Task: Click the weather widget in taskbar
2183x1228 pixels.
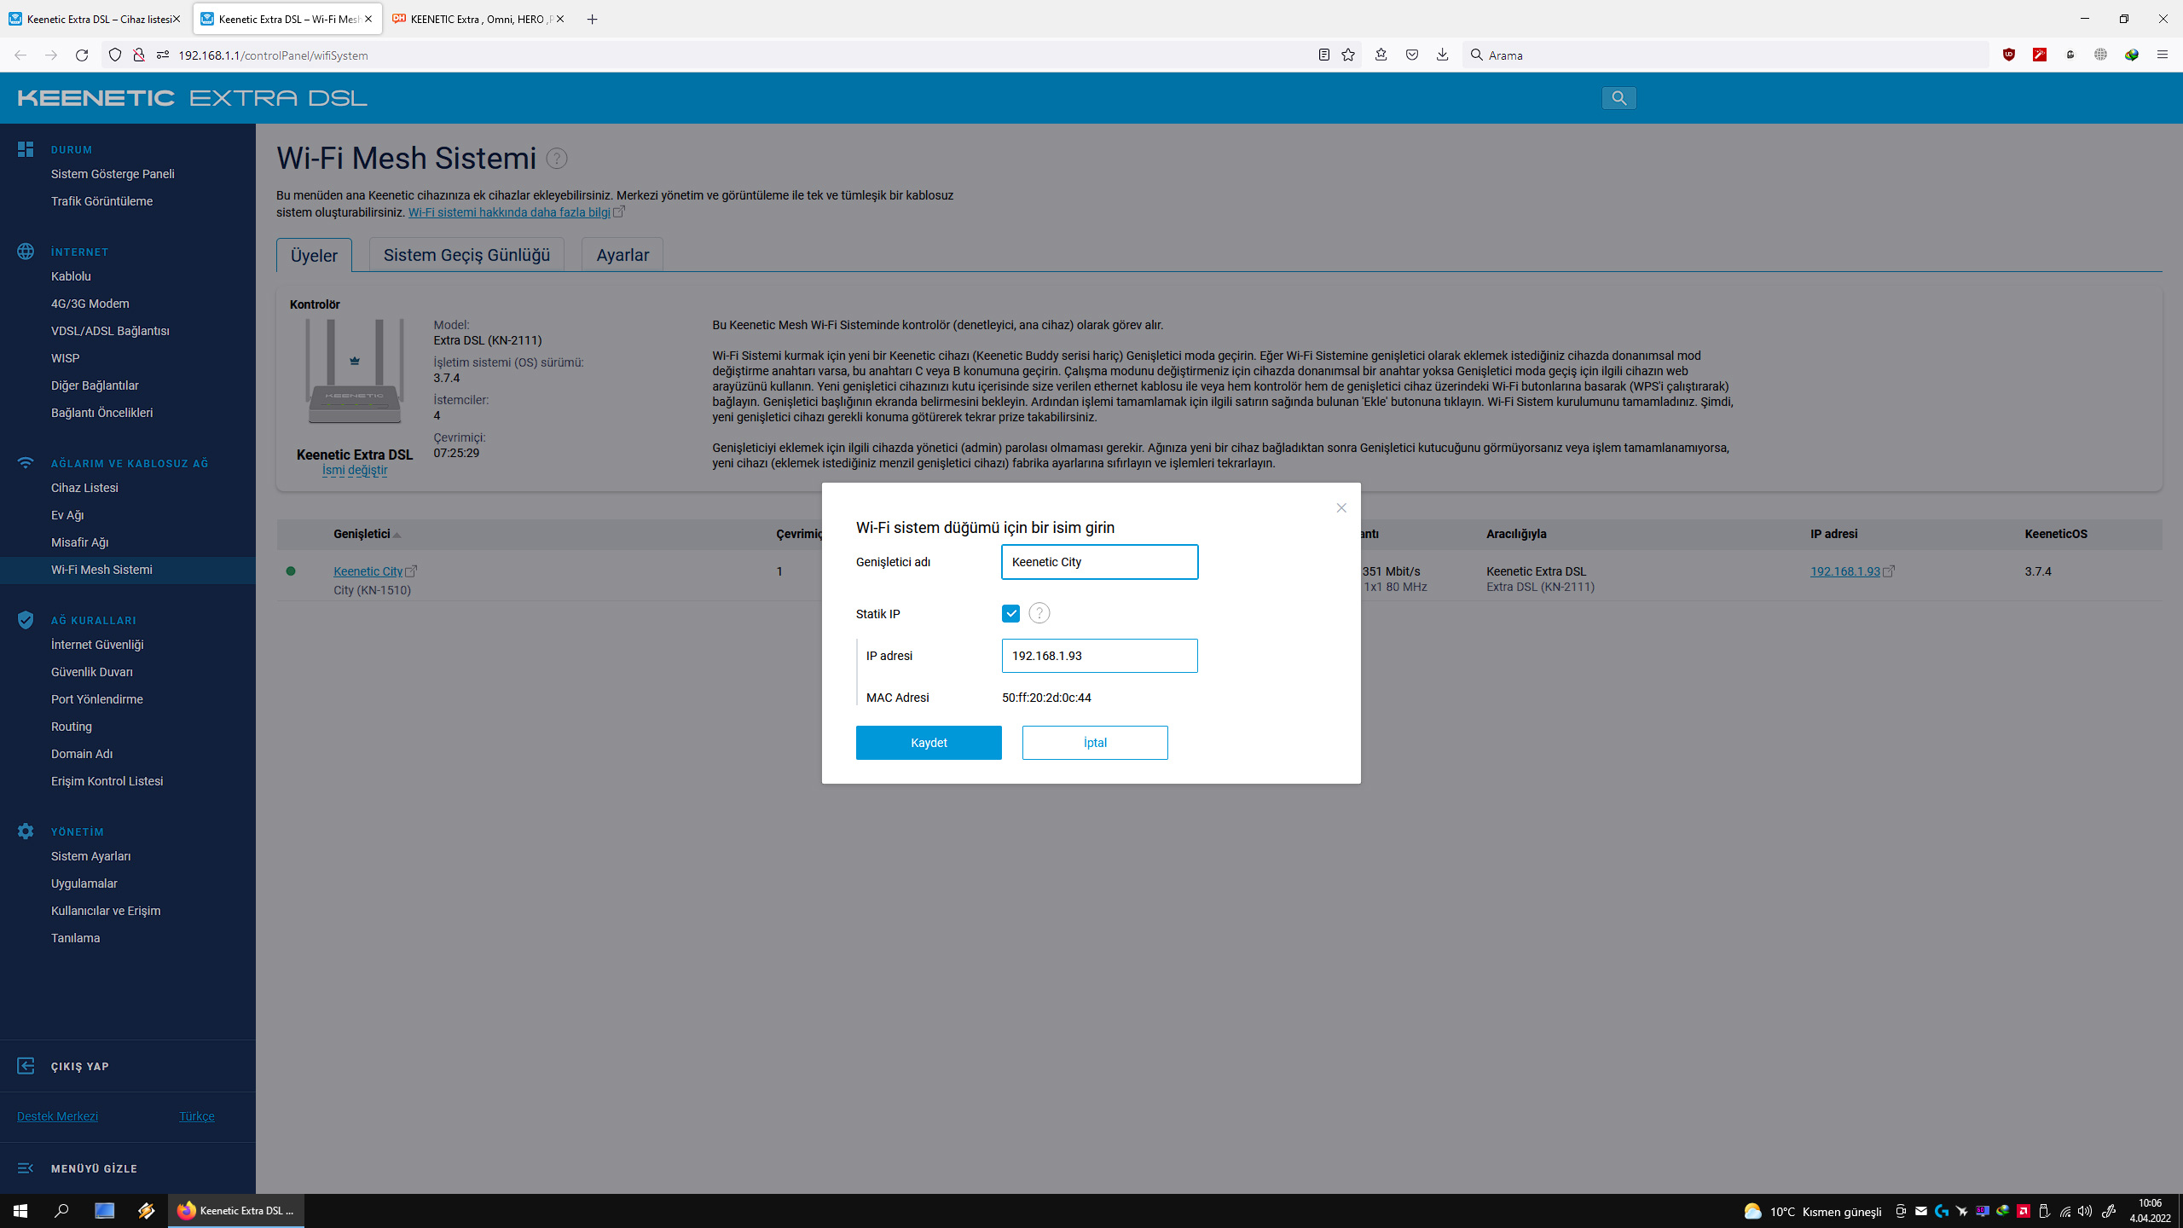Action: [1813, 1212]
